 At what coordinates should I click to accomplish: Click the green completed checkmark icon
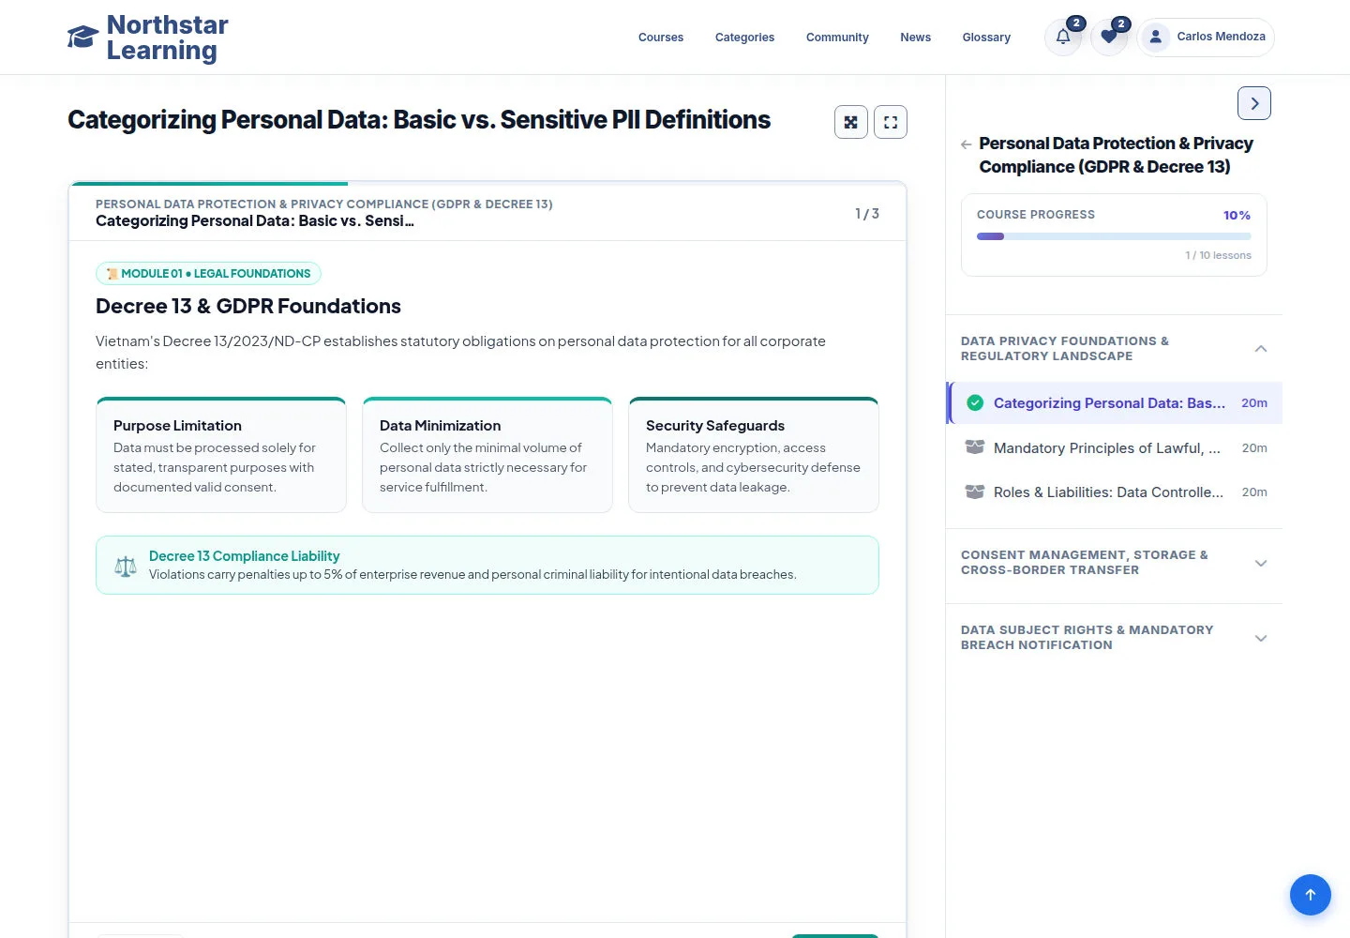click(975, 402)
